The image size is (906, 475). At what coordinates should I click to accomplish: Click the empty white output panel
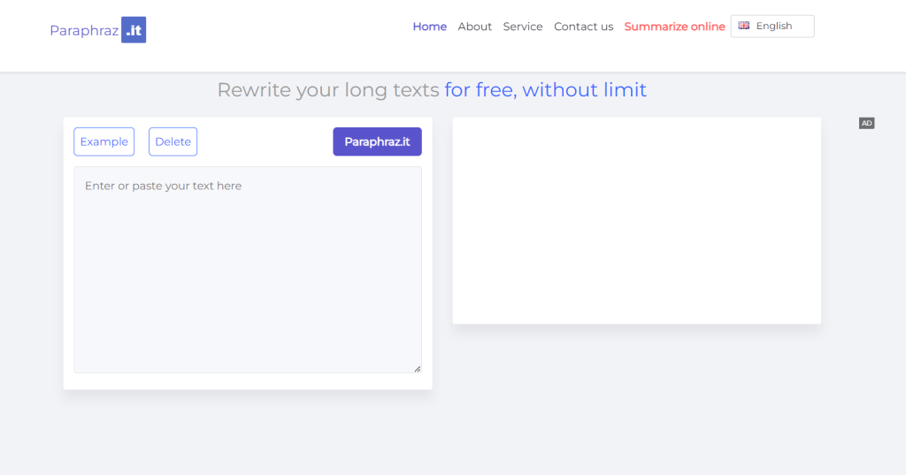[636, 221]
